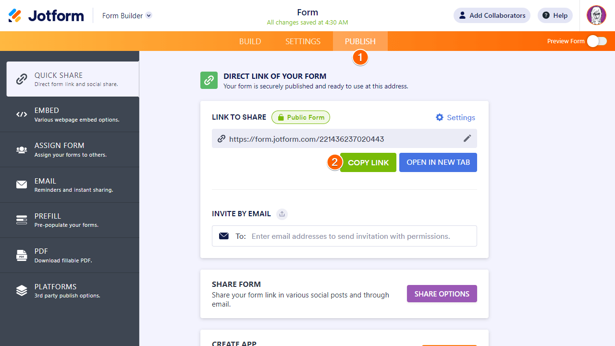
Task: Click the Copy Link button
Action: point(368,162)
